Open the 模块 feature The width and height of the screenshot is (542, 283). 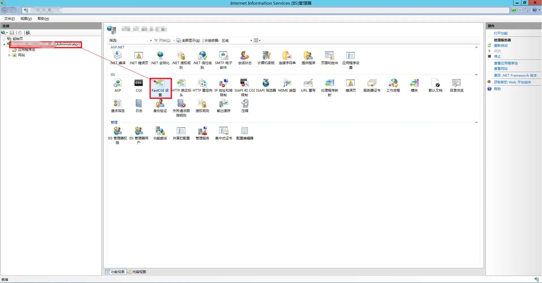point(414,85)
